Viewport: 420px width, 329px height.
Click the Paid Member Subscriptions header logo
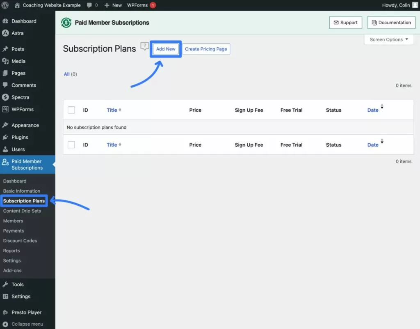[66, 23]
